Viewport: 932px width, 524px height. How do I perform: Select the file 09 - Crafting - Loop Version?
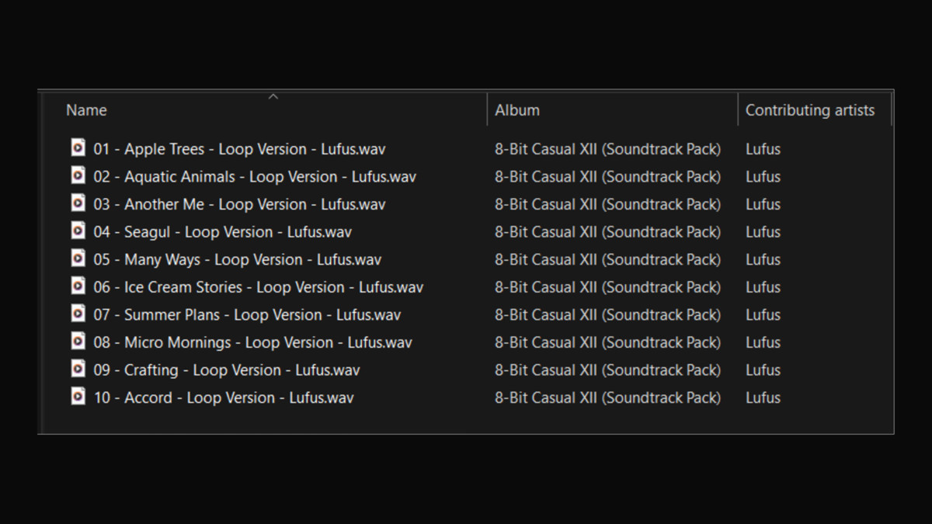pyautogui.click(x=226, y=370)
